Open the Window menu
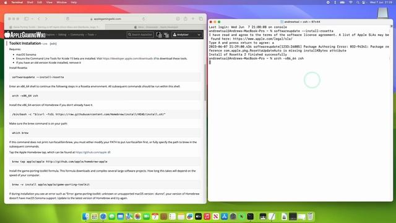The height and width of the screenshot is (223, 396). (x=62, y=2)
